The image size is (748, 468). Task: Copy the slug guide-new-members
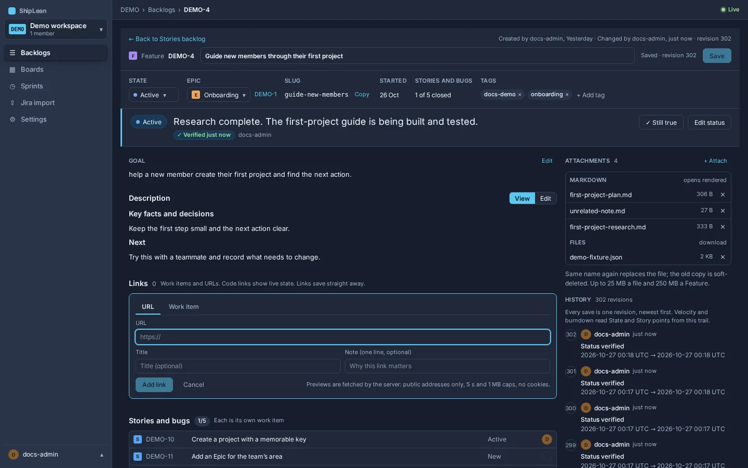[x=362, y=95]
